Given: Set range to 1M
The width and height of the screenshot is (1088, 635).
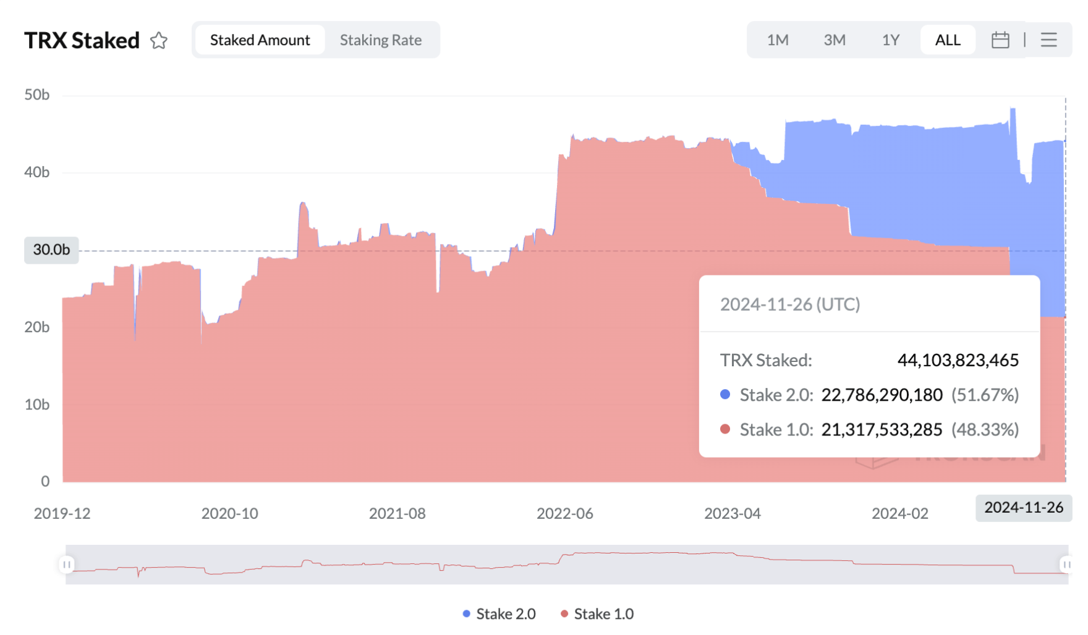Looking at the screenshot, I should (778, 40).
